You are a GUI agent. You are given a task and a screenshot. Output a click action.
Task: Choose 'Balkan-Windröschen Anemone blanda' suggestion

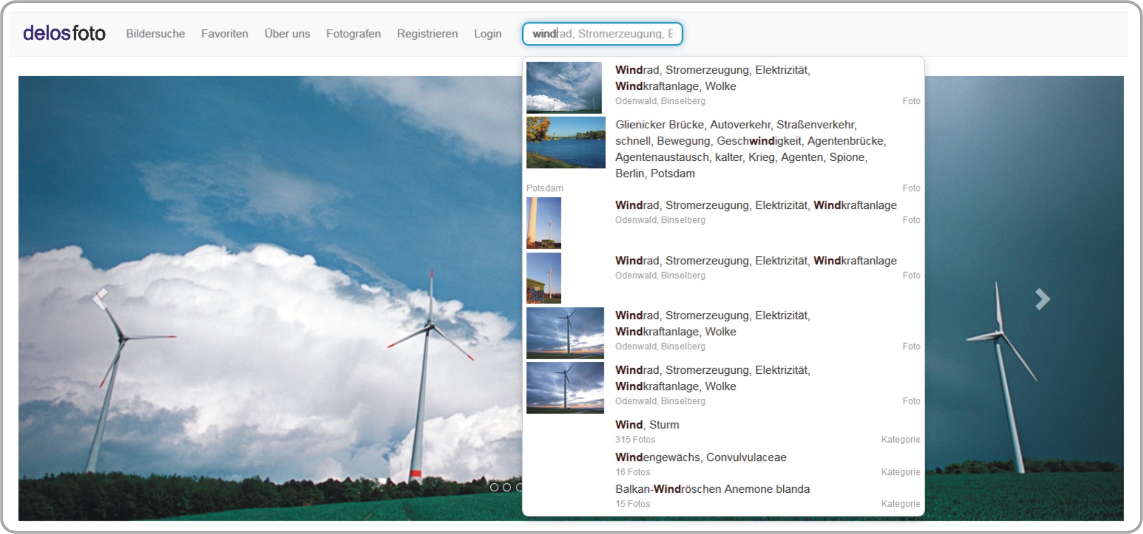712,489
